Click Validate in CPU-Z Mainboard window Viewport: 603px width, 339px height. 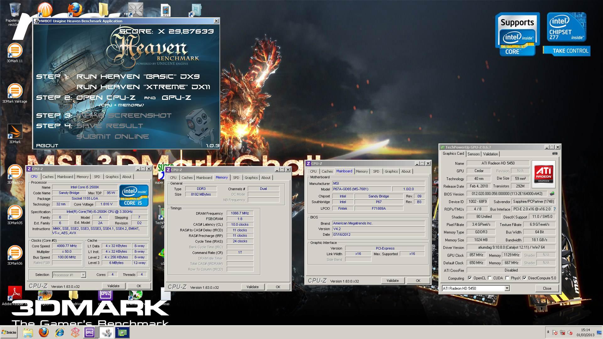(393, 281)
